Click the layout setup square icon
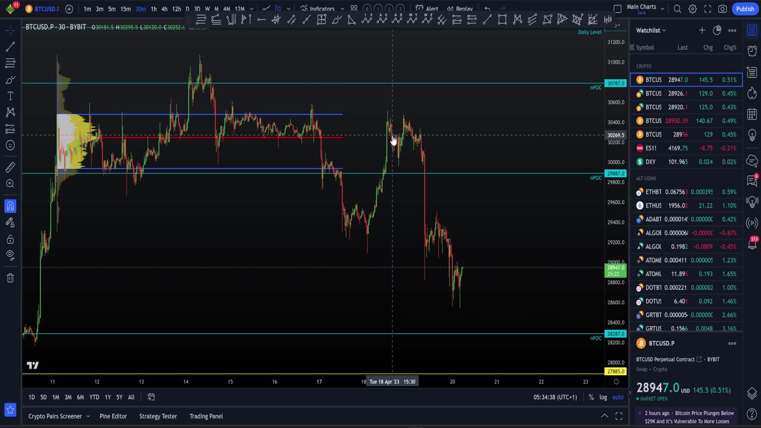The image size is (761, 428). pyautogui.click(x=617, y=9)
